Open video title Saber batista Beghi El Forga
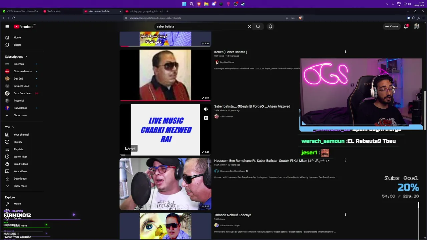 [252, 106]
